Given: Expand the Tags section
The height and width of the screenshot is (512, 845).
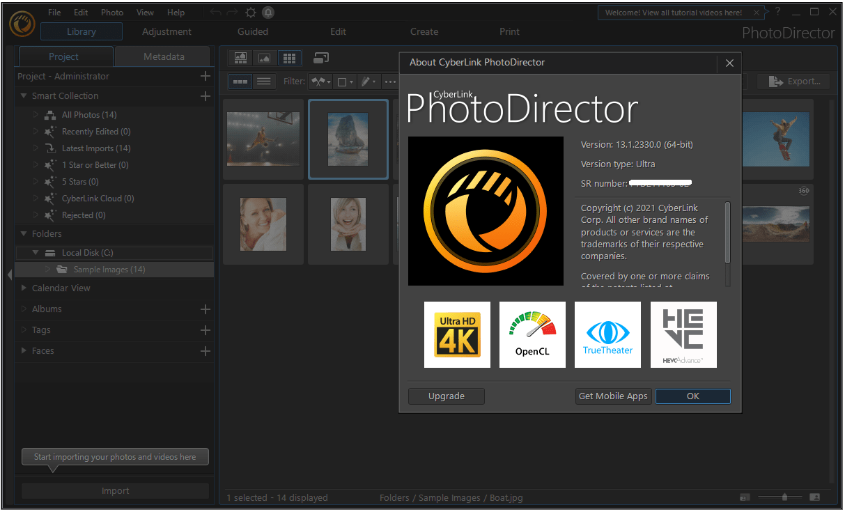Looking at the screenshot, I should click(24, 330).
